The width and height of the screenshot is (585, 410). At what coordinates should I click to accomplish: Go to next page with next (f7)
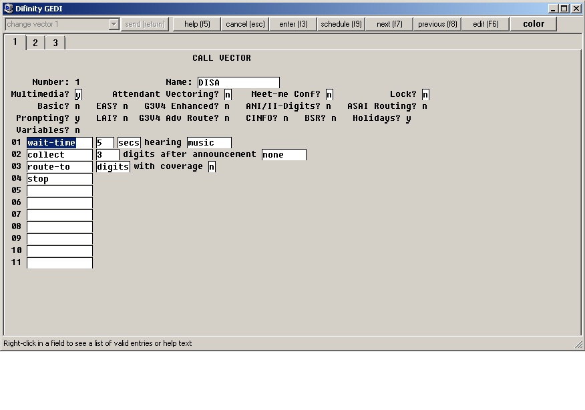(x=389, y=24)
